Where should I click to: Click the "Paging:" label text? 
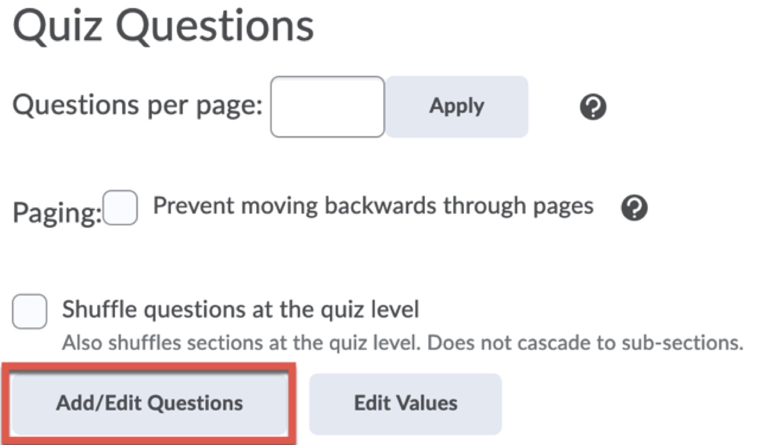(57, 213)
